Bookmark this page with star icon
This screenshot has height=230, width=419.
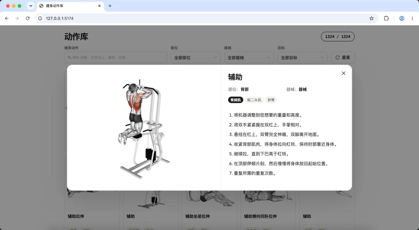371,19
